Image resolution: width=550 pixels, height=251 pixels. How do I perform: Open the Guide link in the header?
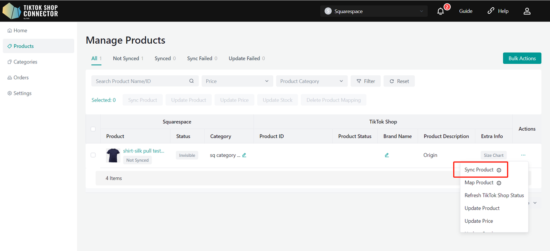[466, 11]
